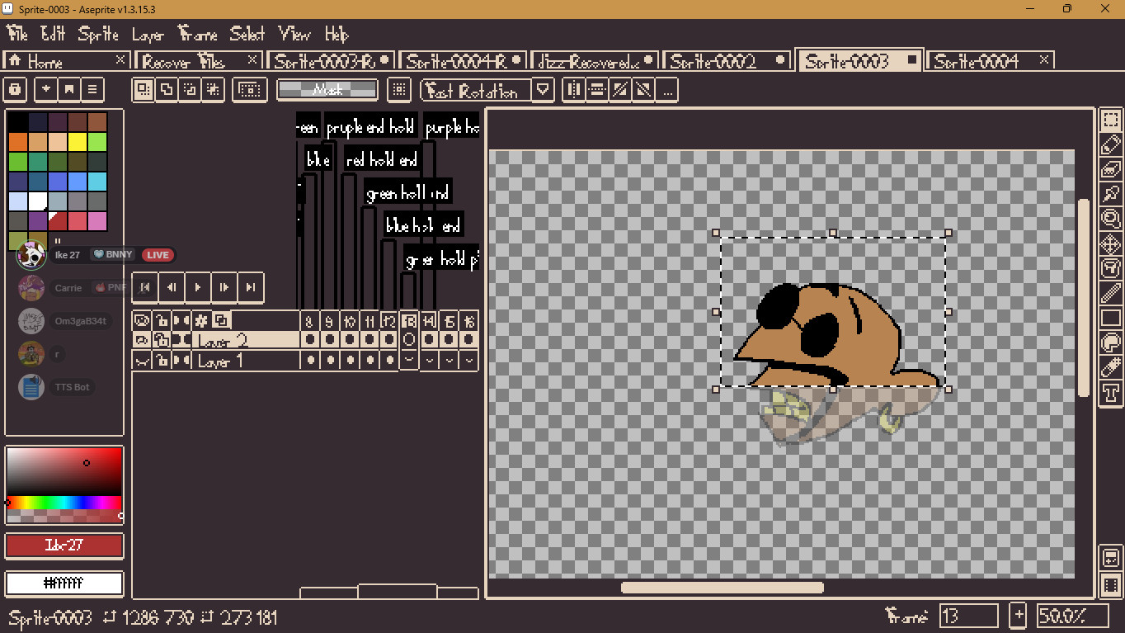Open the Frame menu
Screen dimensions: 1125x633
pos(198,34)
